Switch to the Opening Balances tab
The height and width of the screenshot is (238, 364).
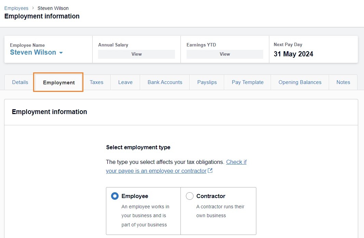click(299, 82)
